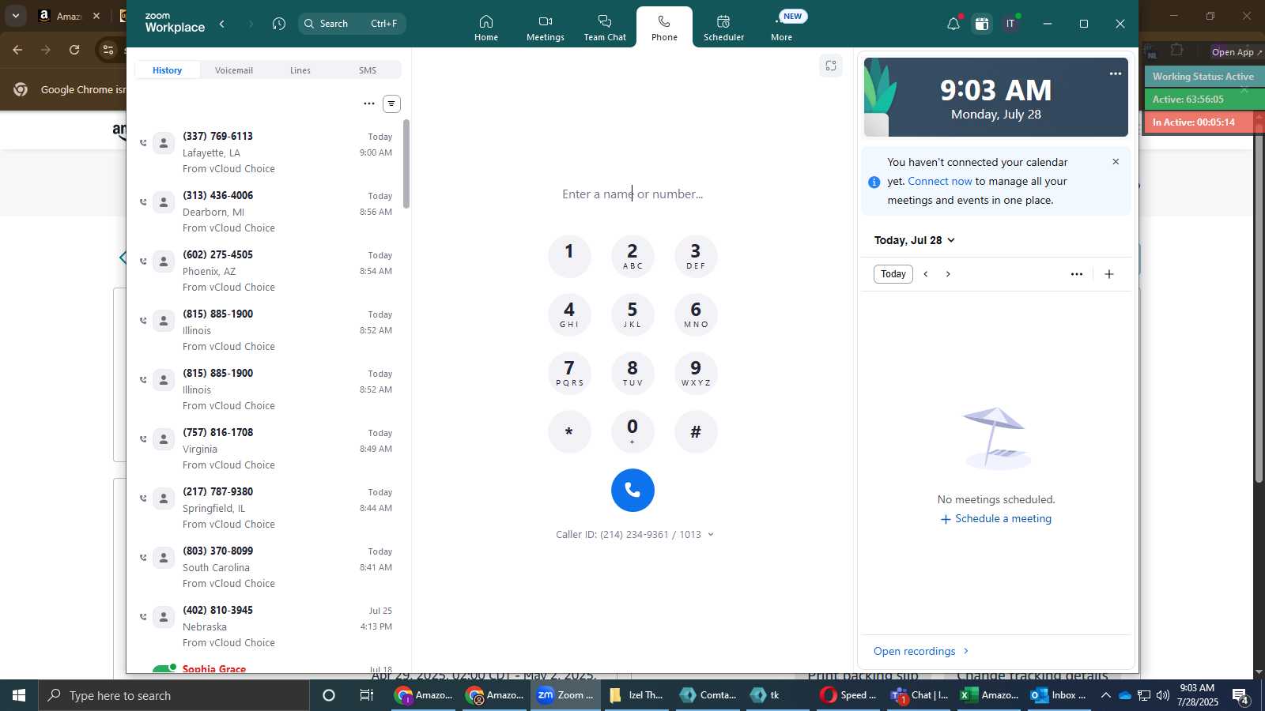Switch to Lines tab
Image resolution: width=1265 pixels, height=711 pixels.
(300, 70)
